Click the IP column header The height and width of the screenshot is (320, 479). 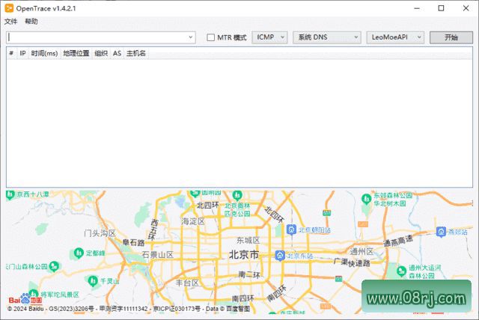pyautogui.click(x=22, y=53)
